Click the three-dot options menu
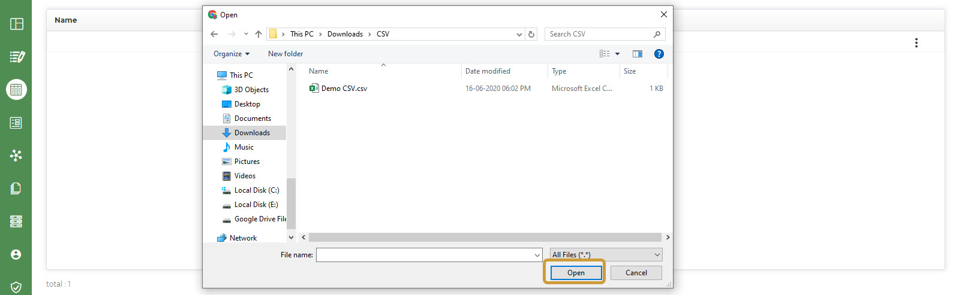 (916, 42)
